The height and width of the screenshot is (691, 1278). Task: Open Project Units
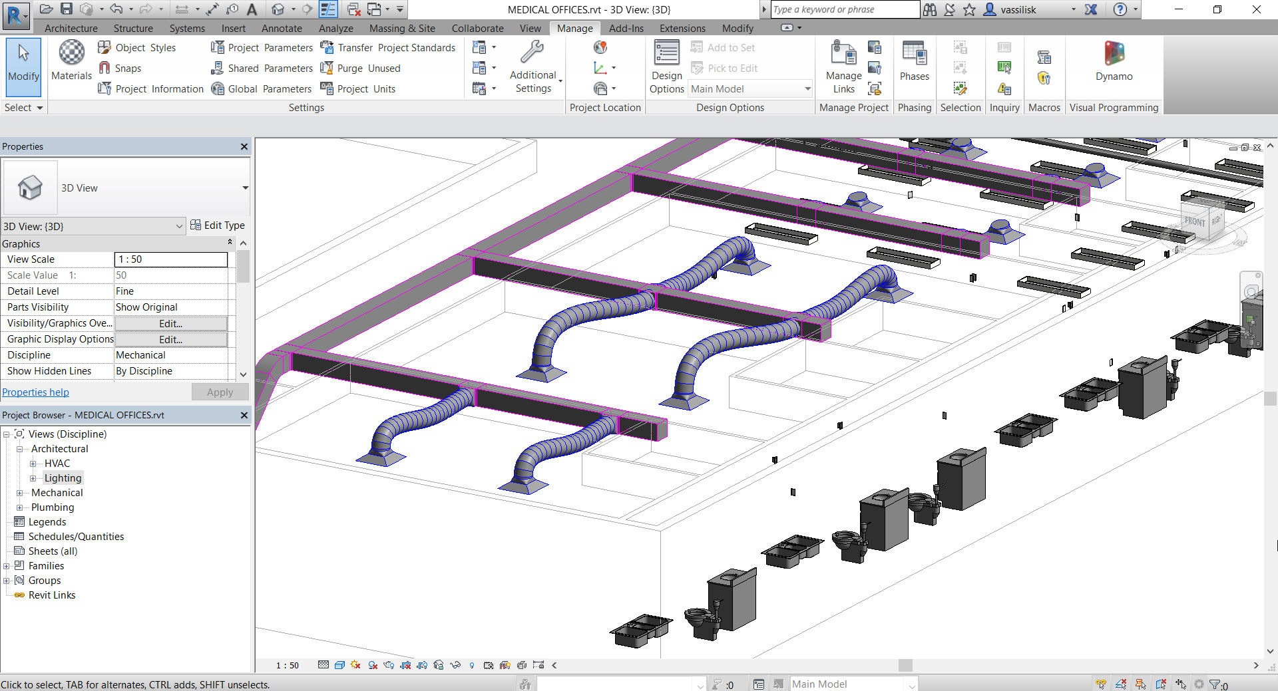pyautogui.click(x=357, y=88)
